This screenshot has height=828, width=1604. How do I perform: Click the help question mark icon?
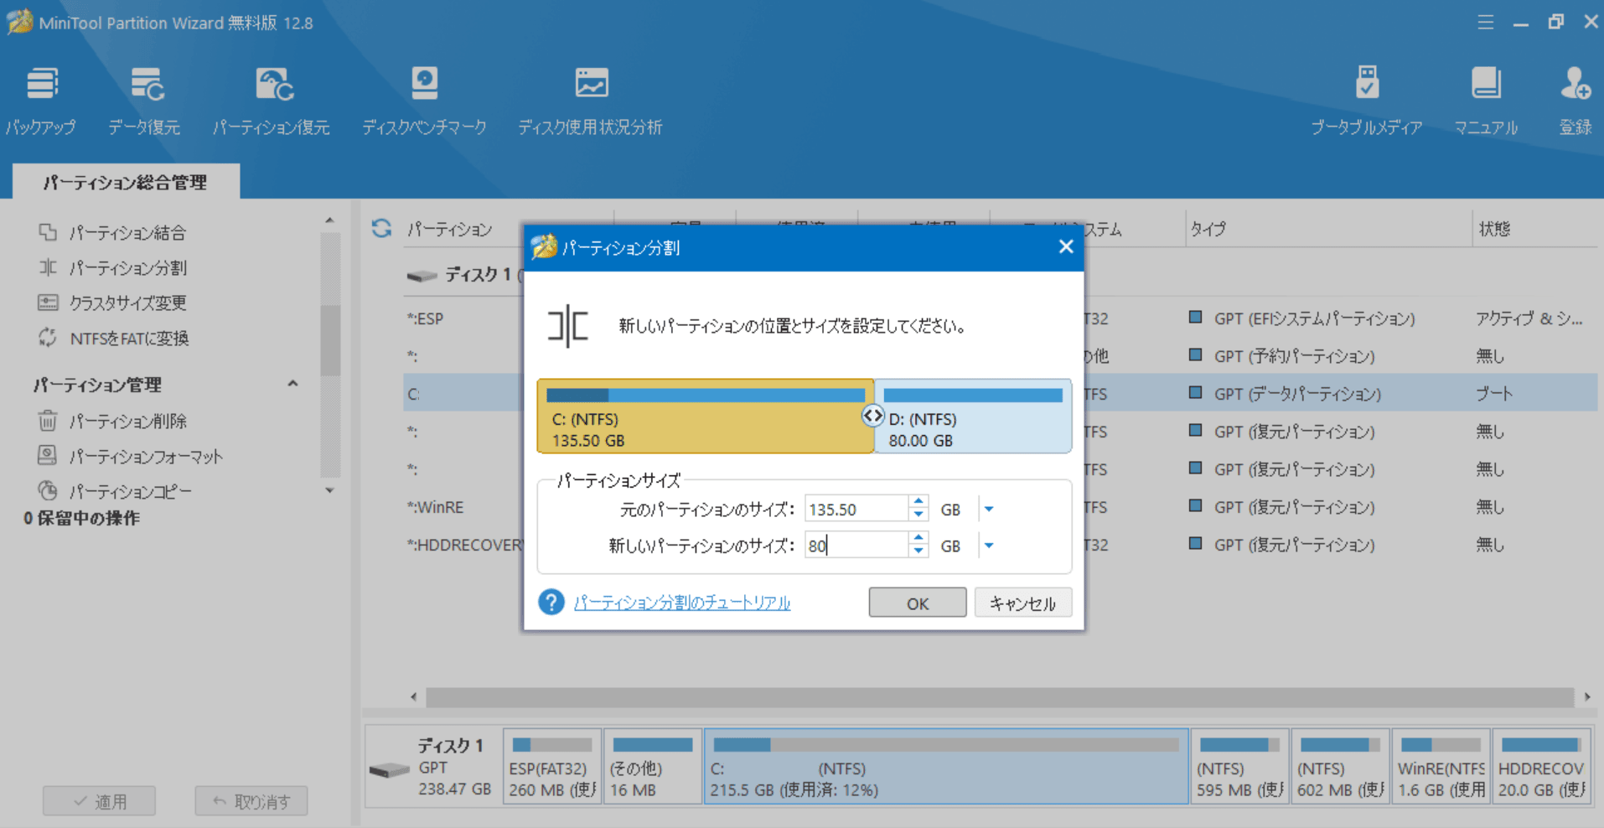[551, 602]
